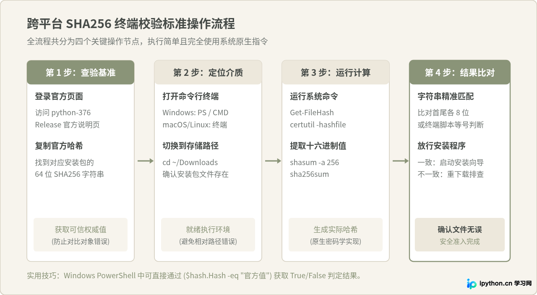
Task: Click the heading 切换到存储路径
Action: [x=190, y=146]
